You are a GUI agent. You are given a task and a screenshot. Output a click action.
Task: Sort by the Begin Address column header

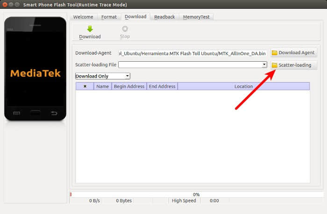129,86
